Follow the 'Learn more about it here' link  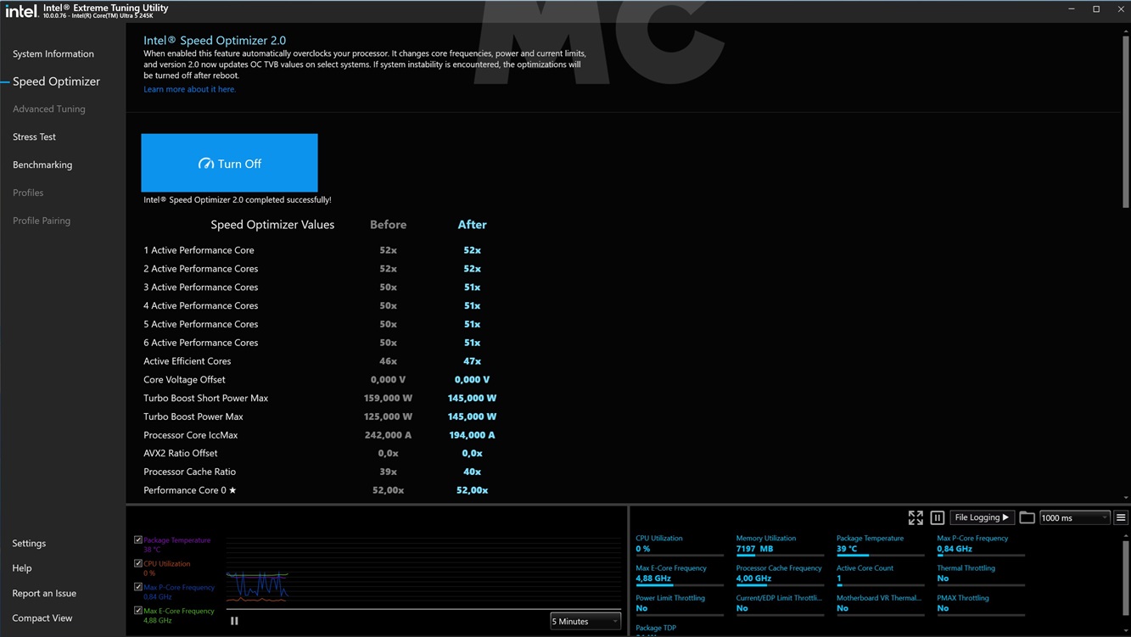189,89
